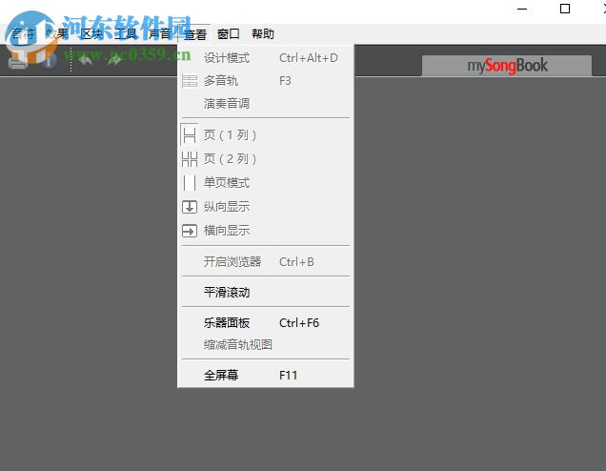This screenshot has width=606, height=471.
Task: Open the 工具 (Tools) menu
Action: pos(126,34)
